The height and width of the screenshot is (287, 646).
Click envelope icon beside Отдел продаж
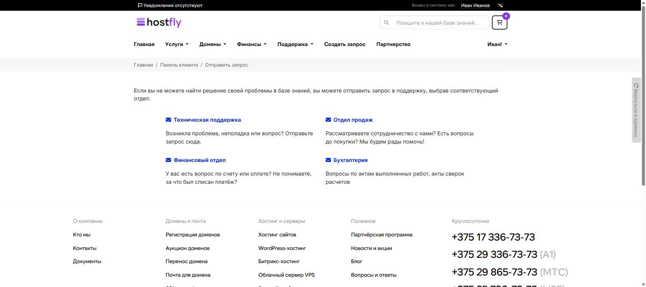(x=328, y=120)
